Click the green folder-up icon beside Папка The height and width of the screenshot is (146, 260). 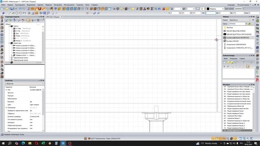(x=249, y=24)
